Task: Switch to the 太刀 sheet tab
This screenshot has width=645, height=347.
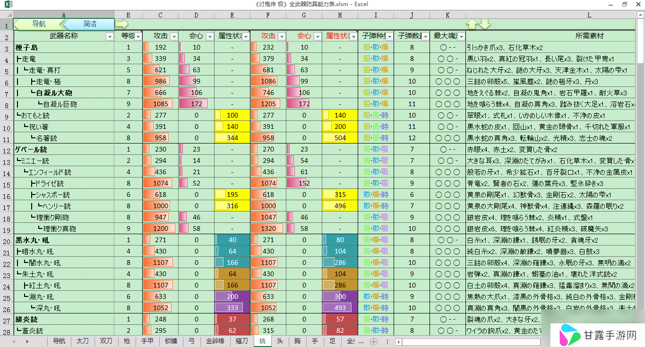Action: pos(82,341)
